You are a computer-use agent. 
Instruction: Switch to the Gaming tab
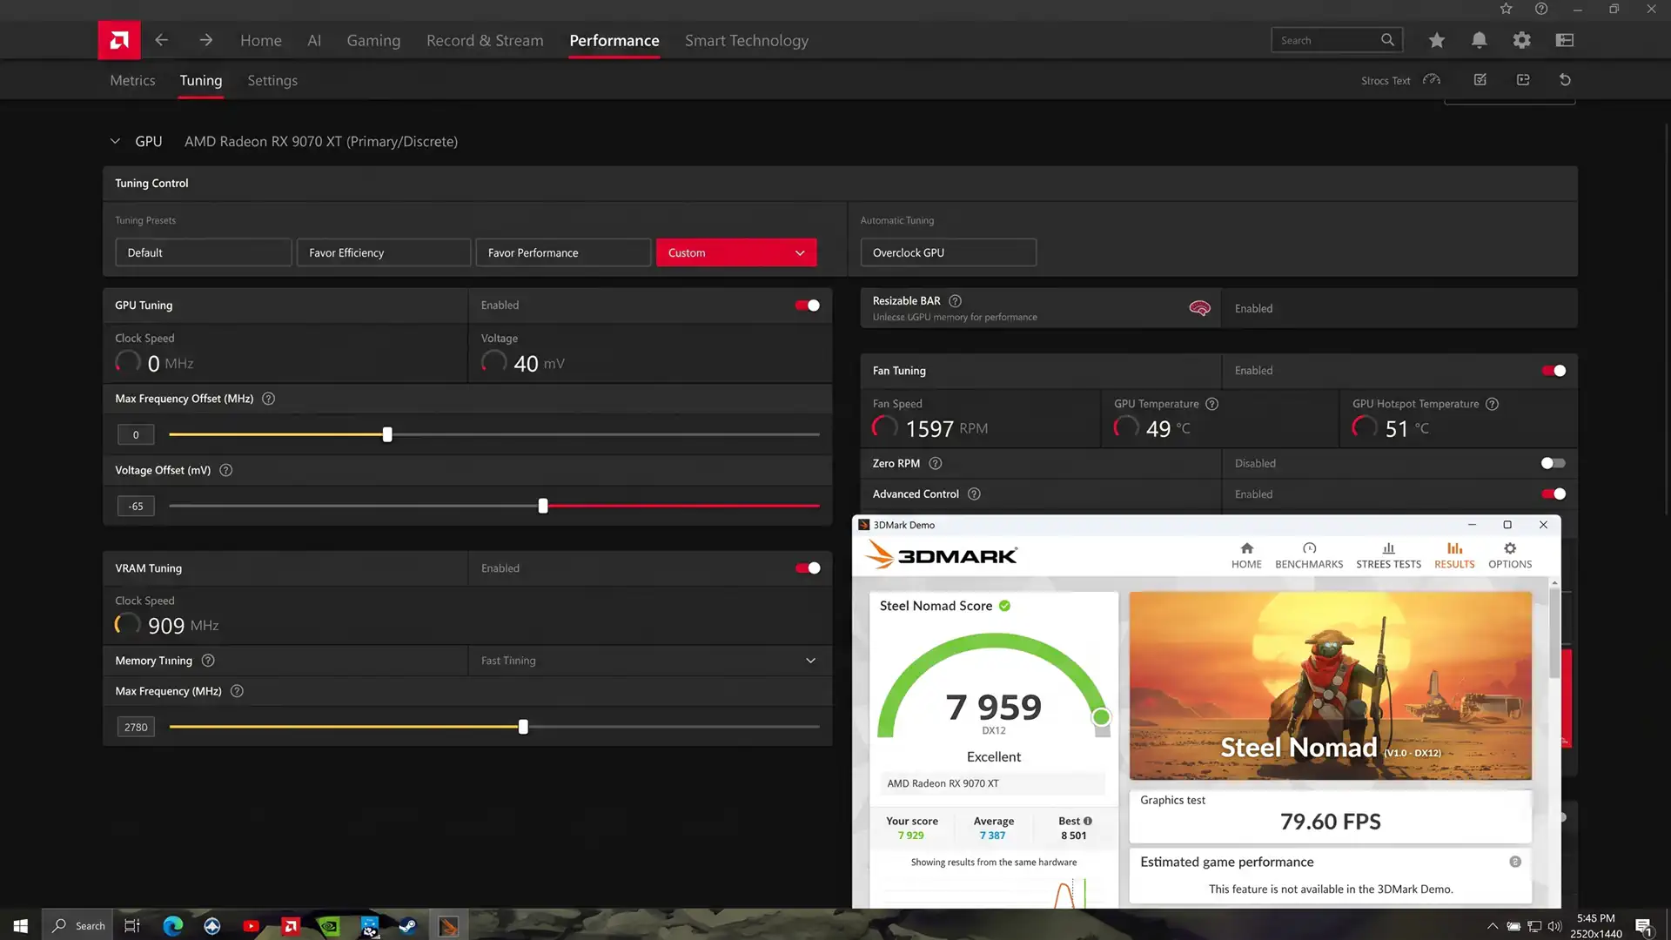(x=373, y=41)
